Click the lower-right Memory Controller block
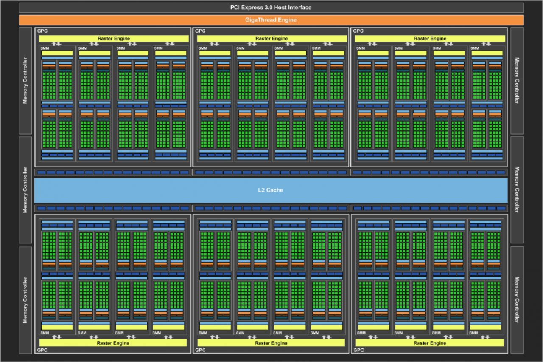The image size is (543, 362). click(x=517, y=300)
